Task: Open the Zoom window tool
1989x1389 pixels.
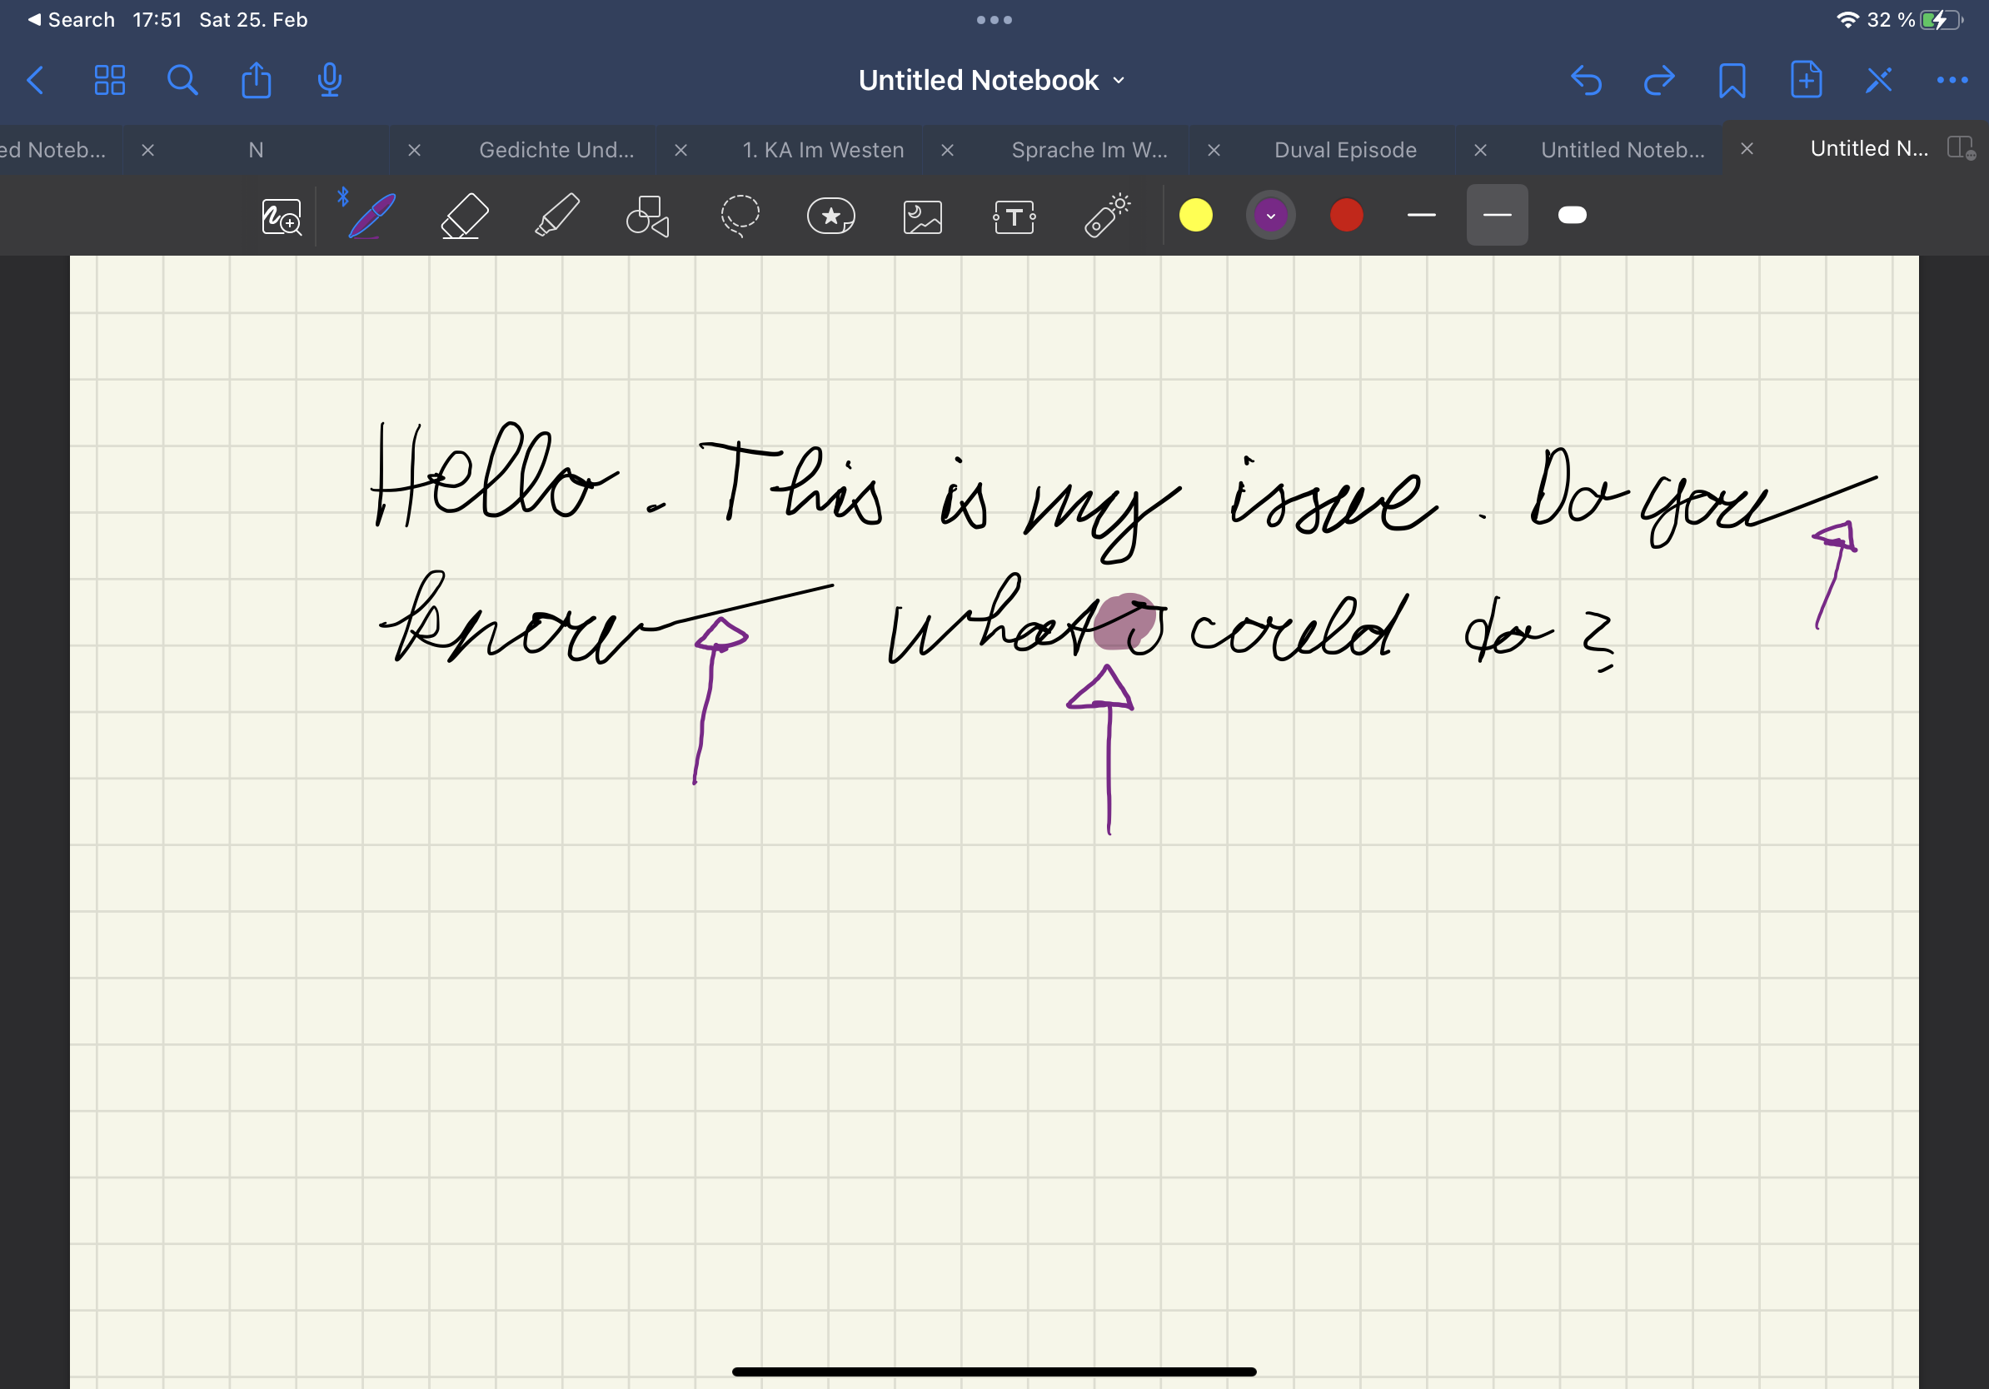Action: (x=282, y=216)
